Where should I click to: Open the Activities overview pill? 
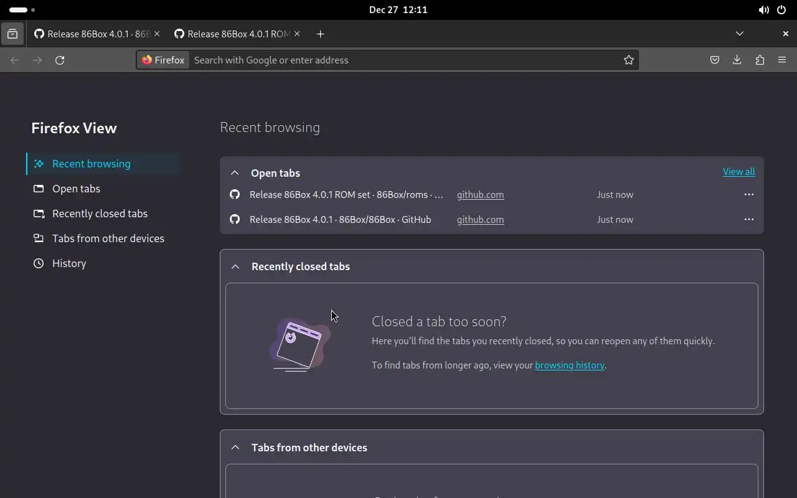22,10
